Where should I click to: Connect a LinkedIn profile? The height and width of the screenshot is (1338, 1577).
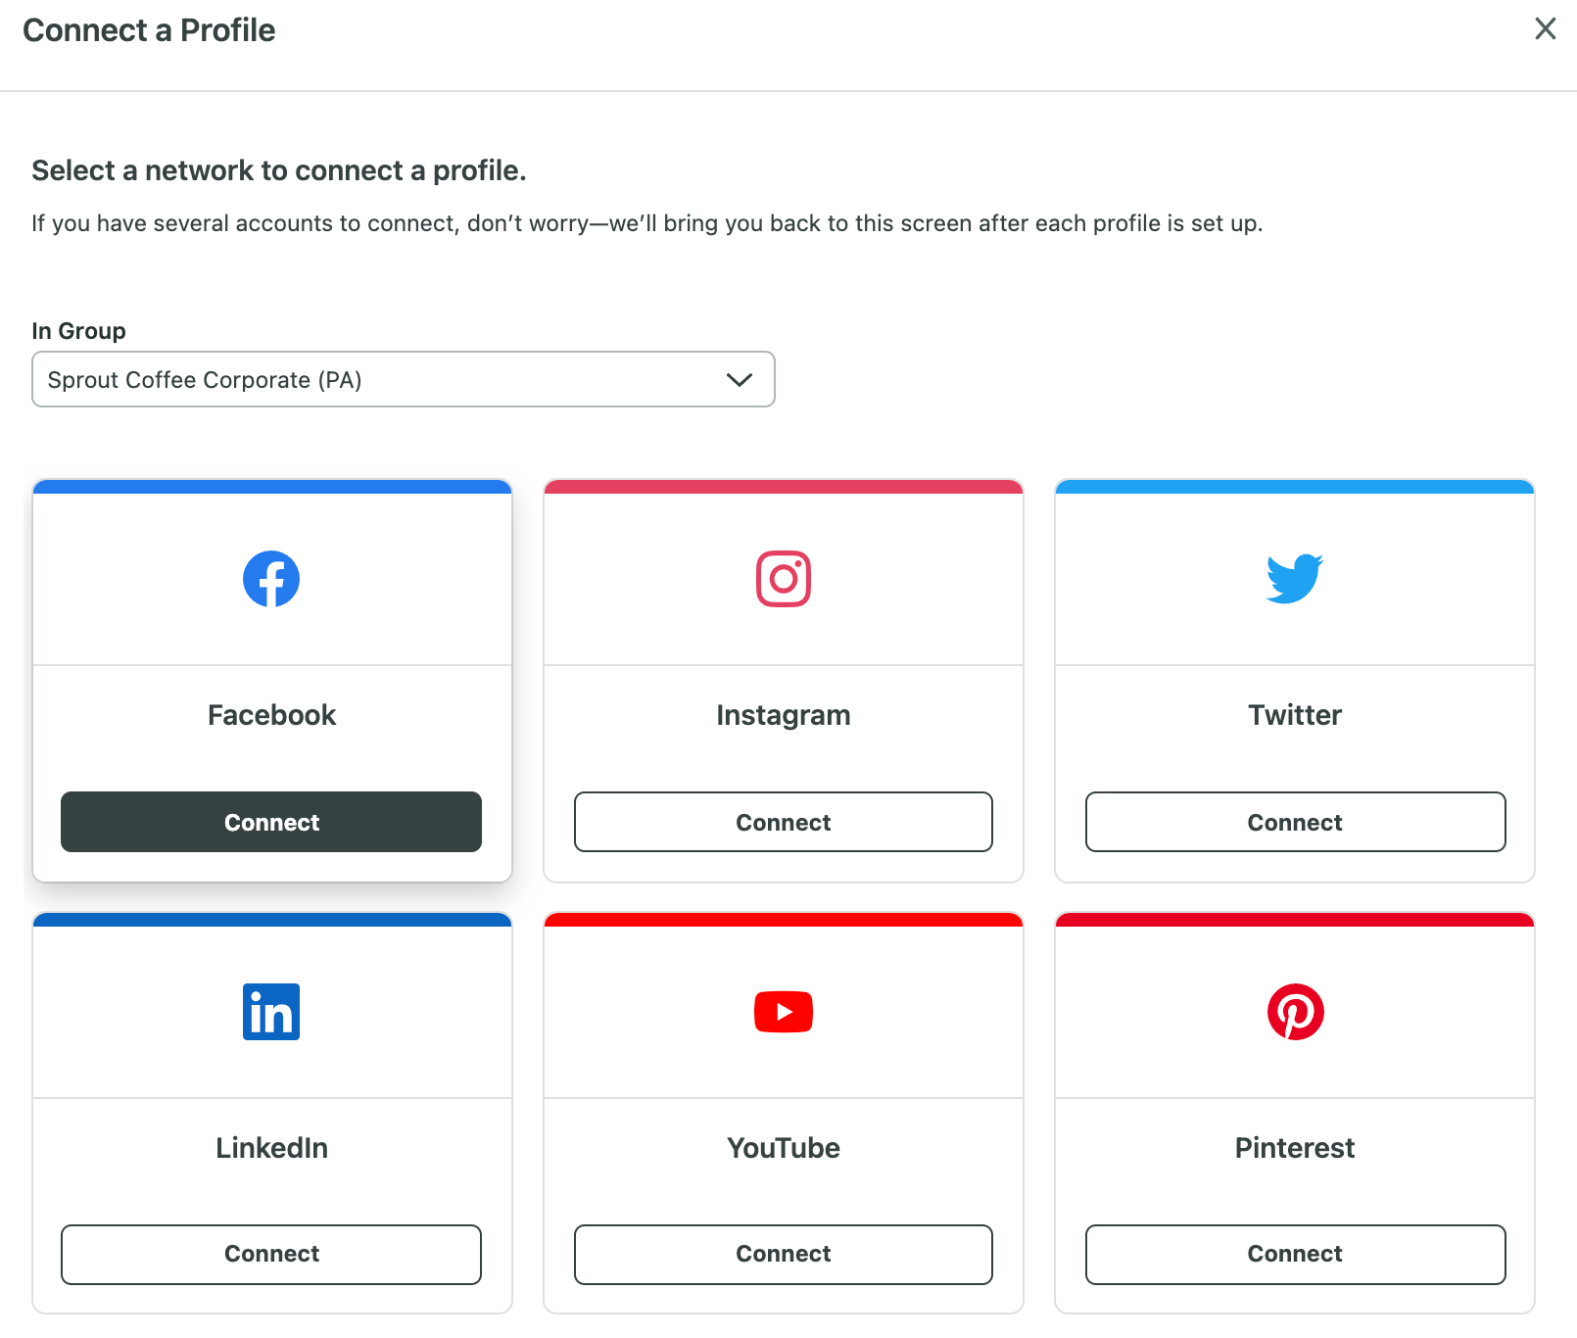pyautogui.click(x=271, y=1255)
